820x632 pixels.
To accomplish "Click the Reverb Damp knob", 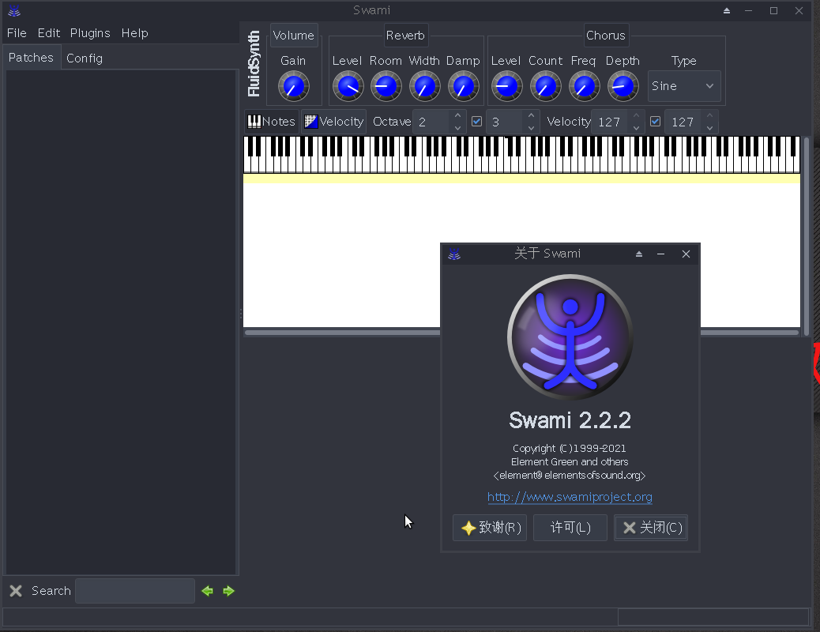I will pos(464,86).
